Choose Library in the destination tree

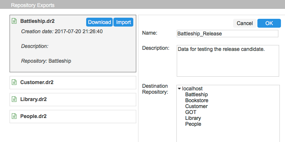[x=193, y=118]
